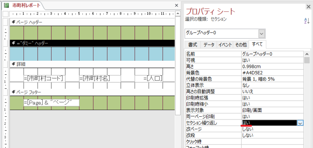Switch to the その他 tab
Image resolution: width=313 pixels, height=148 pixels.
pyautogui.click(x=241, y=45)
